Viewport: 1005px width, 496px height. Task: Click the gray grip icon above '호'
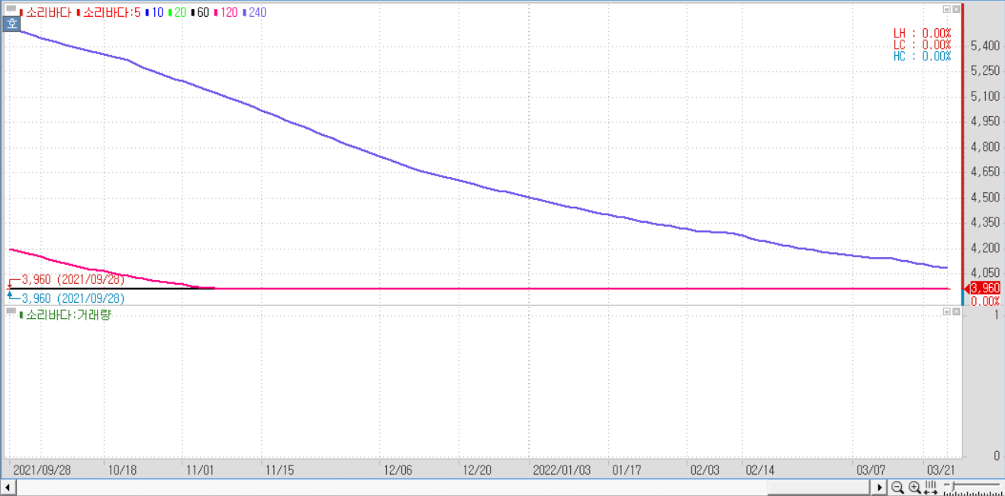[11, 10]
